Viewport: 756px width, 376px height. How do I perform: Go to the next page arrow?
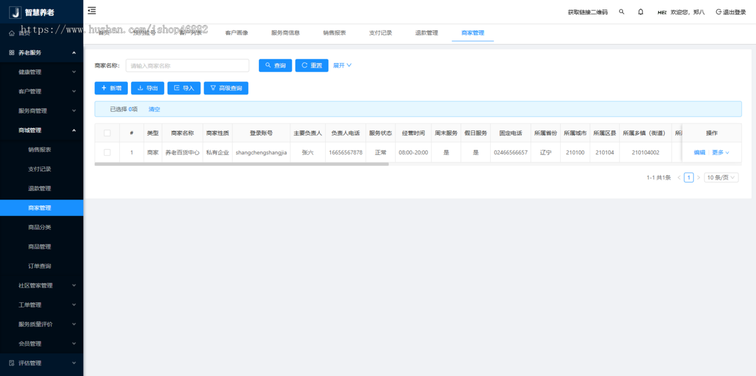(x=698, y=178)
